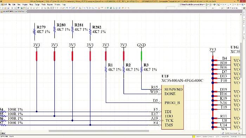Click the Mask Level button
246x138 pixels.
point(233,133)
